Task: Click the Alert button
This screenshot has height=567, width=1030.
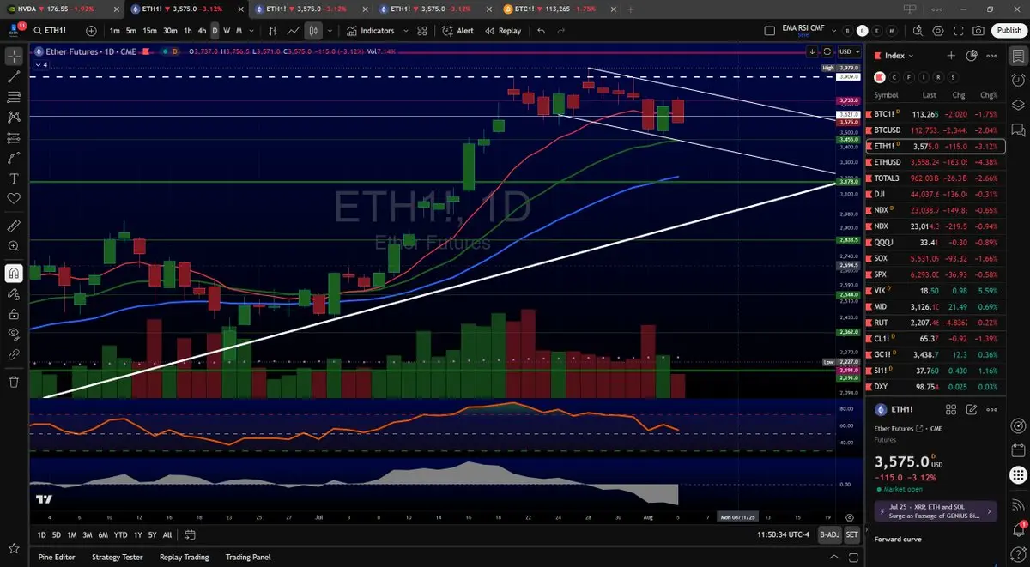Action: click(x=457, y=31)
